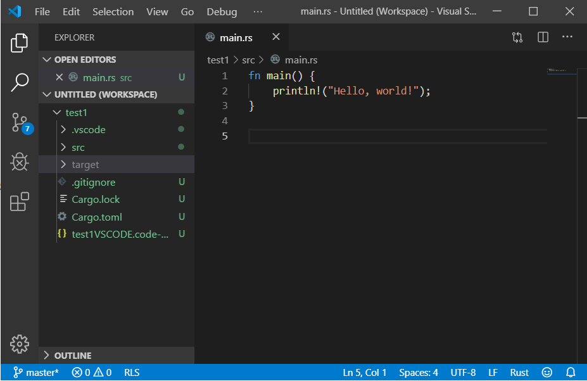Open the Manage gear settings icon
This screenshot has width=587, height=381.
tap(19, 344)
